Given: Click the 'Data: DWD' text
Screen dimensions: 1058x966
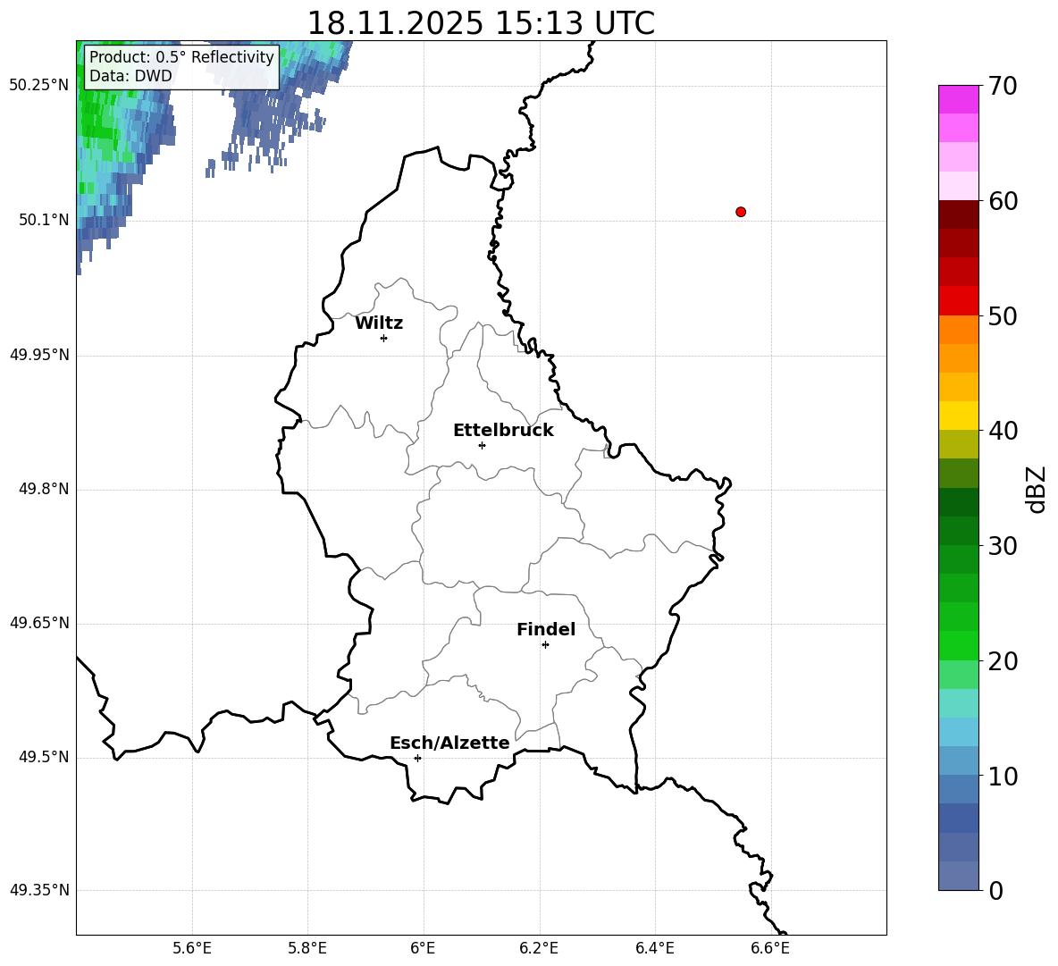Looking at the screenshot, I should coord(130,76).
